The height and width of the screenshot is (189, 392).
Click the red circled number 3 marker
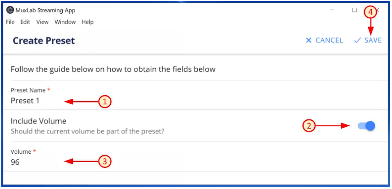point(105,161)
